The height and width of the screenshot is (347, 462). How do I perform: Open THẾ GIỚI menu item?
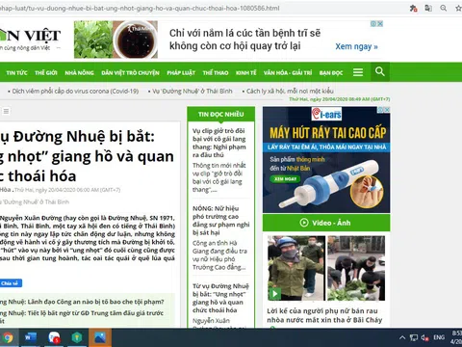46,72
